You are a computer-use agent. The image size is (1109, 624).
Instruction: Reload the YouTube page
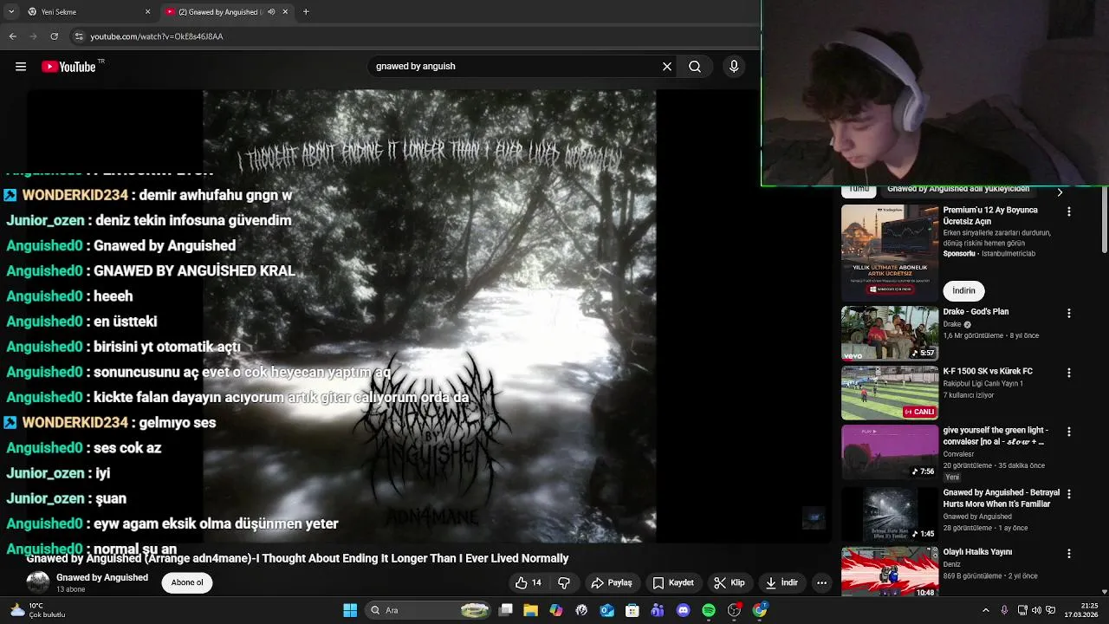(x=55, y=36)
